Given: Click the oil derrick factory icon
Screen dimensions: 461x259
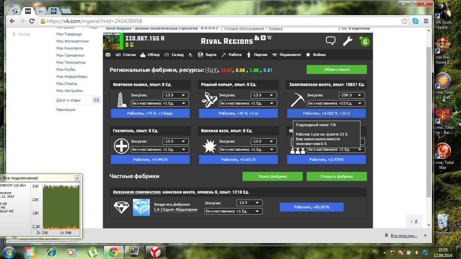Looking at the screenshot, I should click(x=122, y=100).
